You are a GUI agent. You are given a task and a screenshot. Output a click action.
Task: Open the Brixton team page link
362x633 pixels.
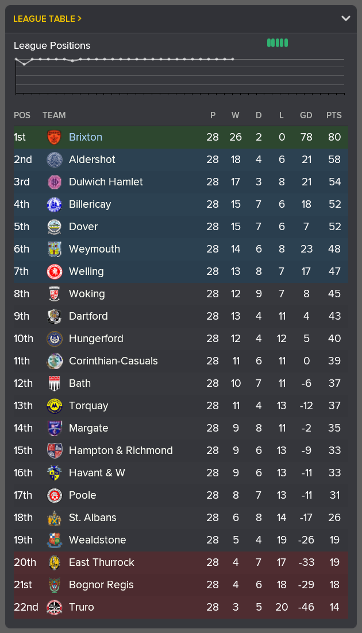86,137
